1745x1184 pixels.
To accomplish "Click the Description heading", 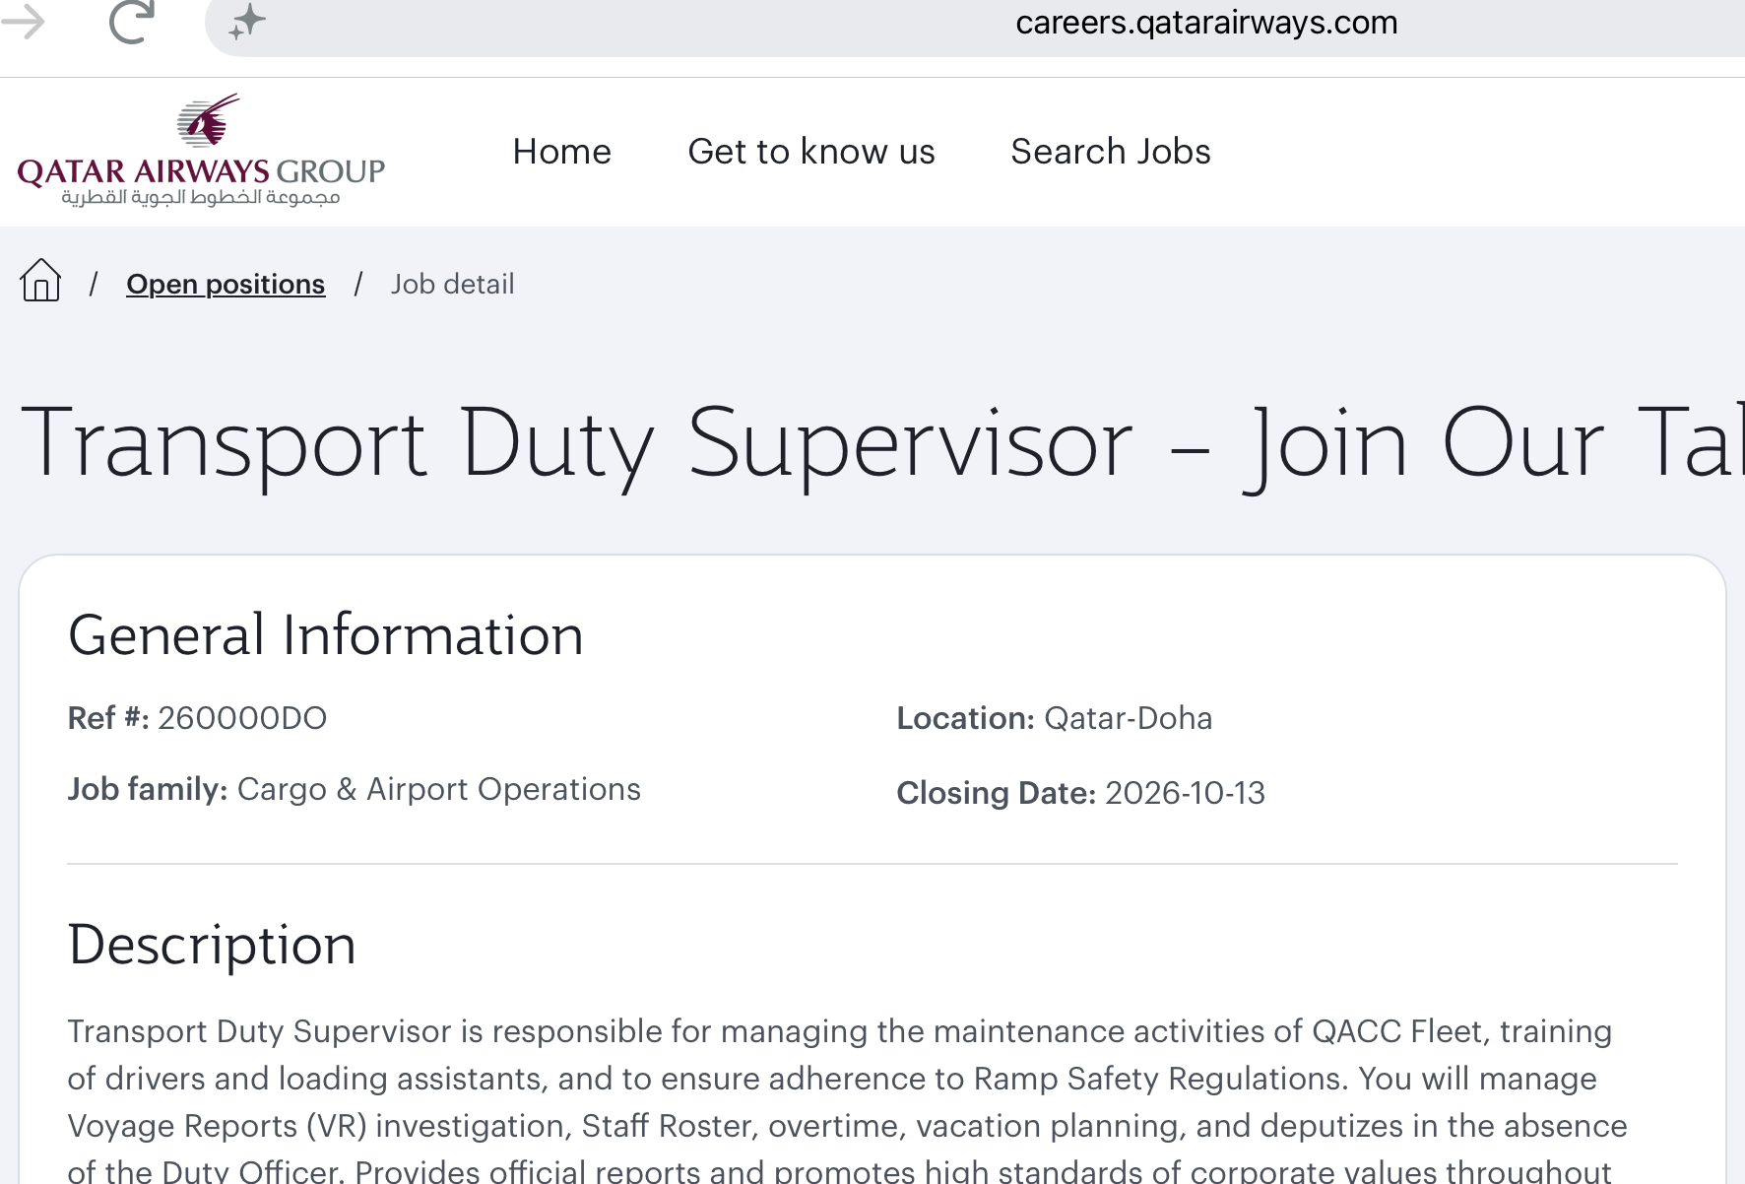I will (x=212, y=946).
